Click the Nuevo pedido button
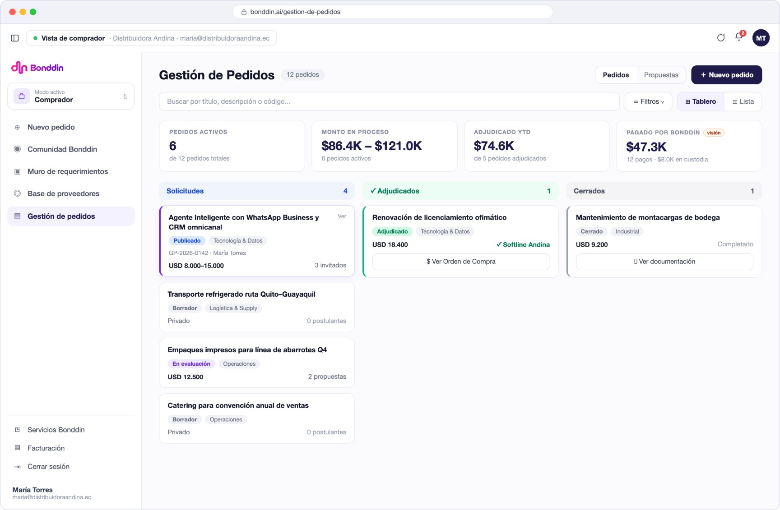The image size is (780, 510). click(727, 75)
